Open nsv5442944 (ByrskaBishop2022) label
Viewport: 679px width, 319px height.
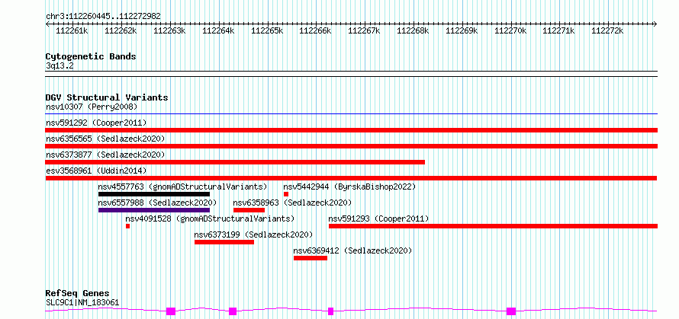point(349,187)
